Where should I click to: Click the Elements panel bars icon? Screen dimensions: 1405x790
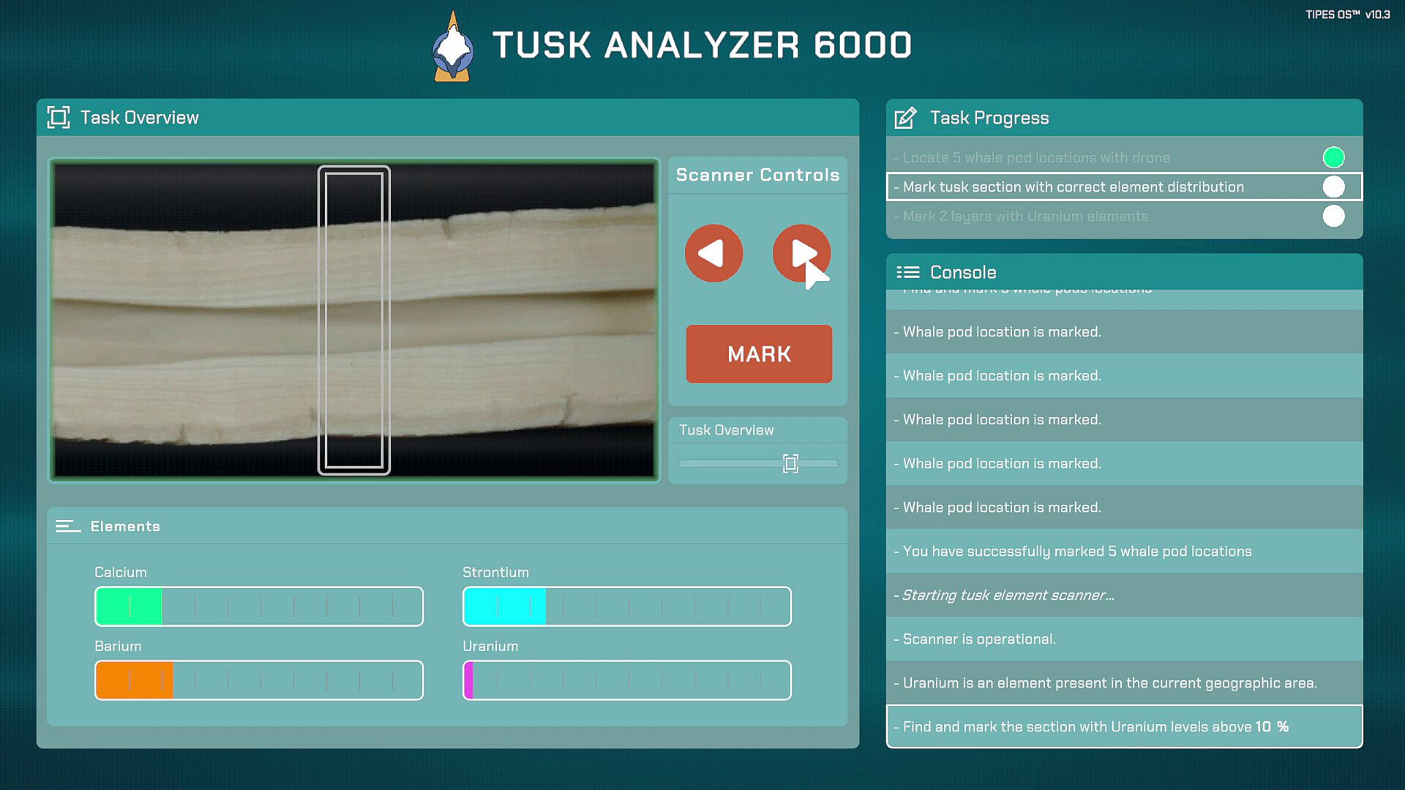68,526
